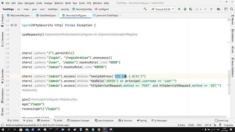Image resolution: width=235 pixels, height=132 pixels.
Task: Click the grayed-out profiler icon
Action: (197, 9)
